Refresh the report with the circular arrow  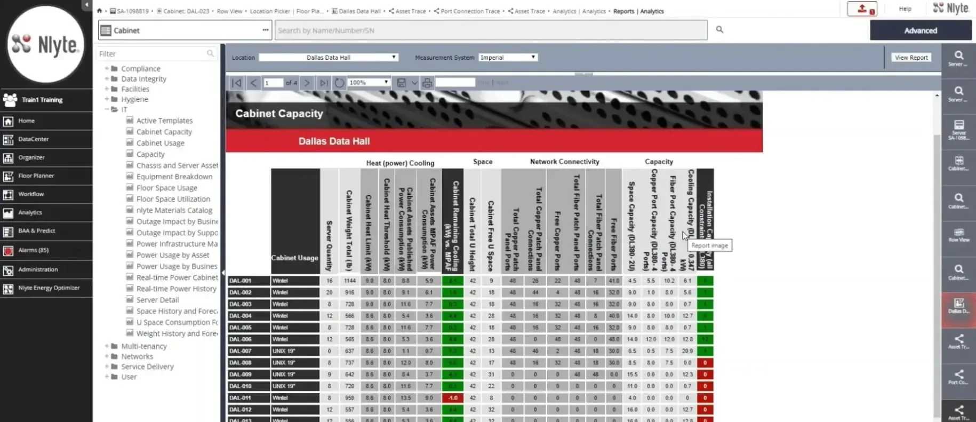[x=339, y=83]
